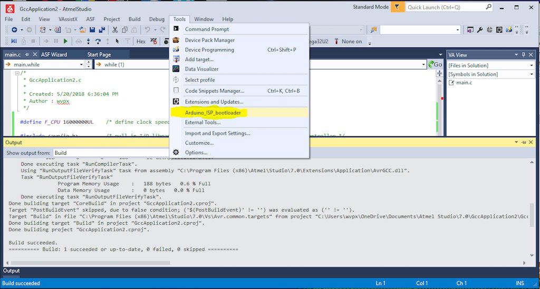Open the VA View window options arrow
The image size is (540, 289).
[516, 55]
